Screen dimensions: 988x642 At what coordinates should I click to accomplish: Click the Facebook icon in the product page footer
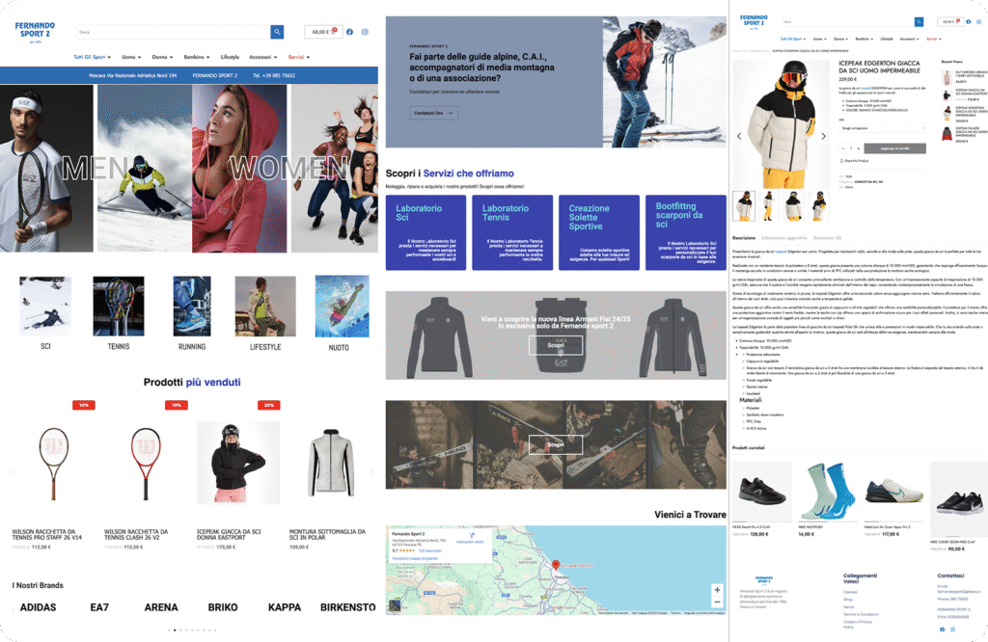pos(943,629)
